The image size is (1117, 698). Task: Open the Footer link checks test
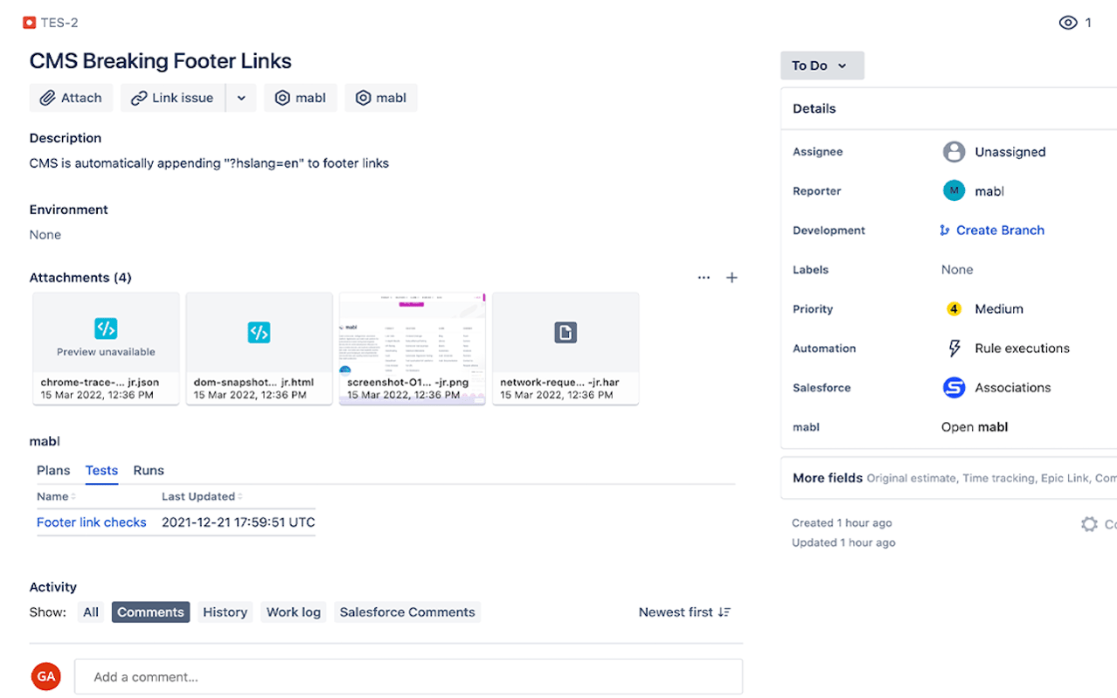click(92, 522)
